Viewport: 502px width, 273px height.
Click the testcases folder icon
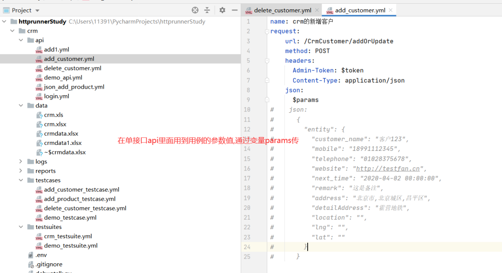tap(30, 181)
